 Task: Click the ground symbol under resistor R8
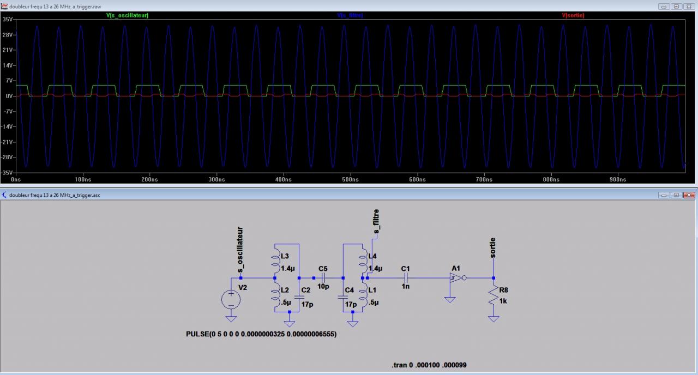(494, 318)
